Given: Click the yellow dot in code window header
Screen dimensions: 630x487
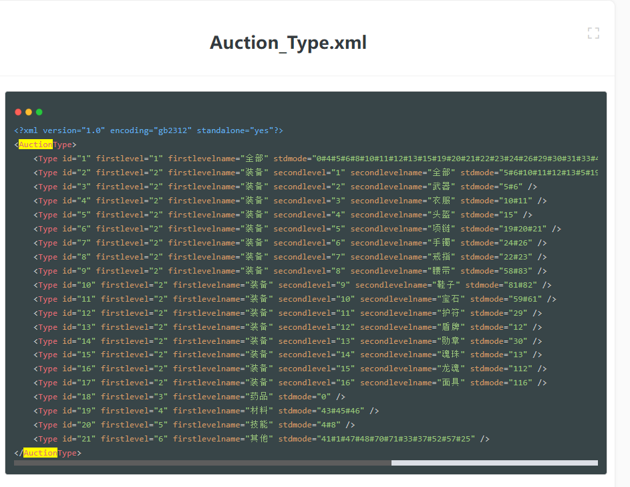Looking at the screenshot, I should pyautogui.click(x=29, y=112).
